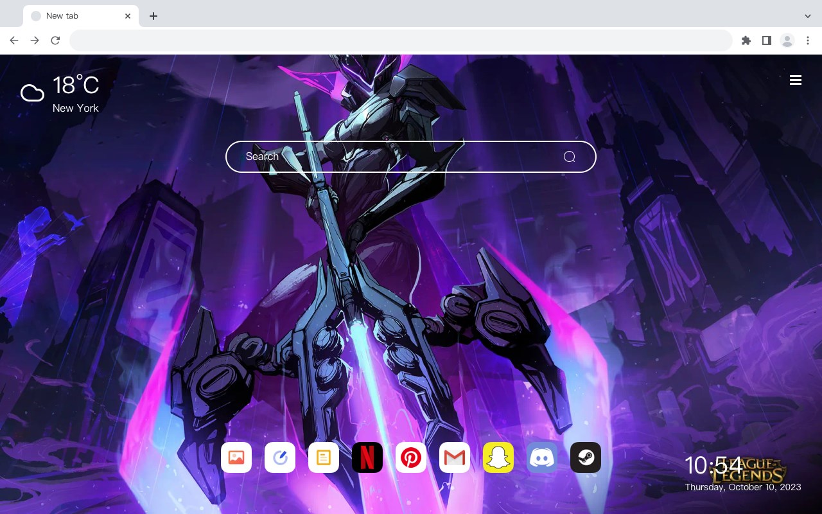Click the 18°C temperature reading
Image resolution: width=822 pixels, height=514 pixels.
tap(76, 85)
